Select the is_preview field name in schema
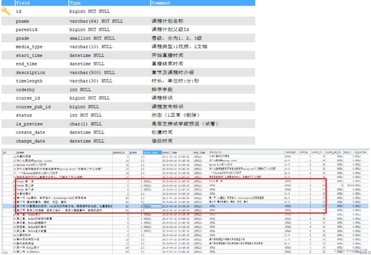The image size is (371, 255). (29, 124)
